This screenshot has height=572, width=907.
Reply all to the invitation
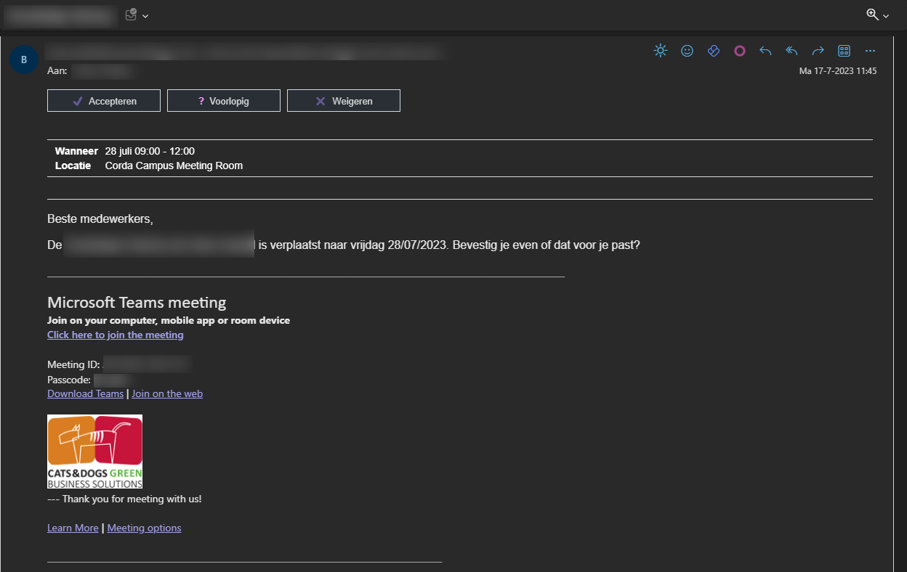791,51
